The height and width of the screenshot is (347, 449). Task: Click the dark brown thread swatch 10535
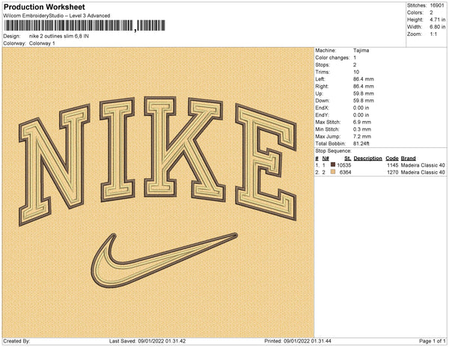[333, 165]
